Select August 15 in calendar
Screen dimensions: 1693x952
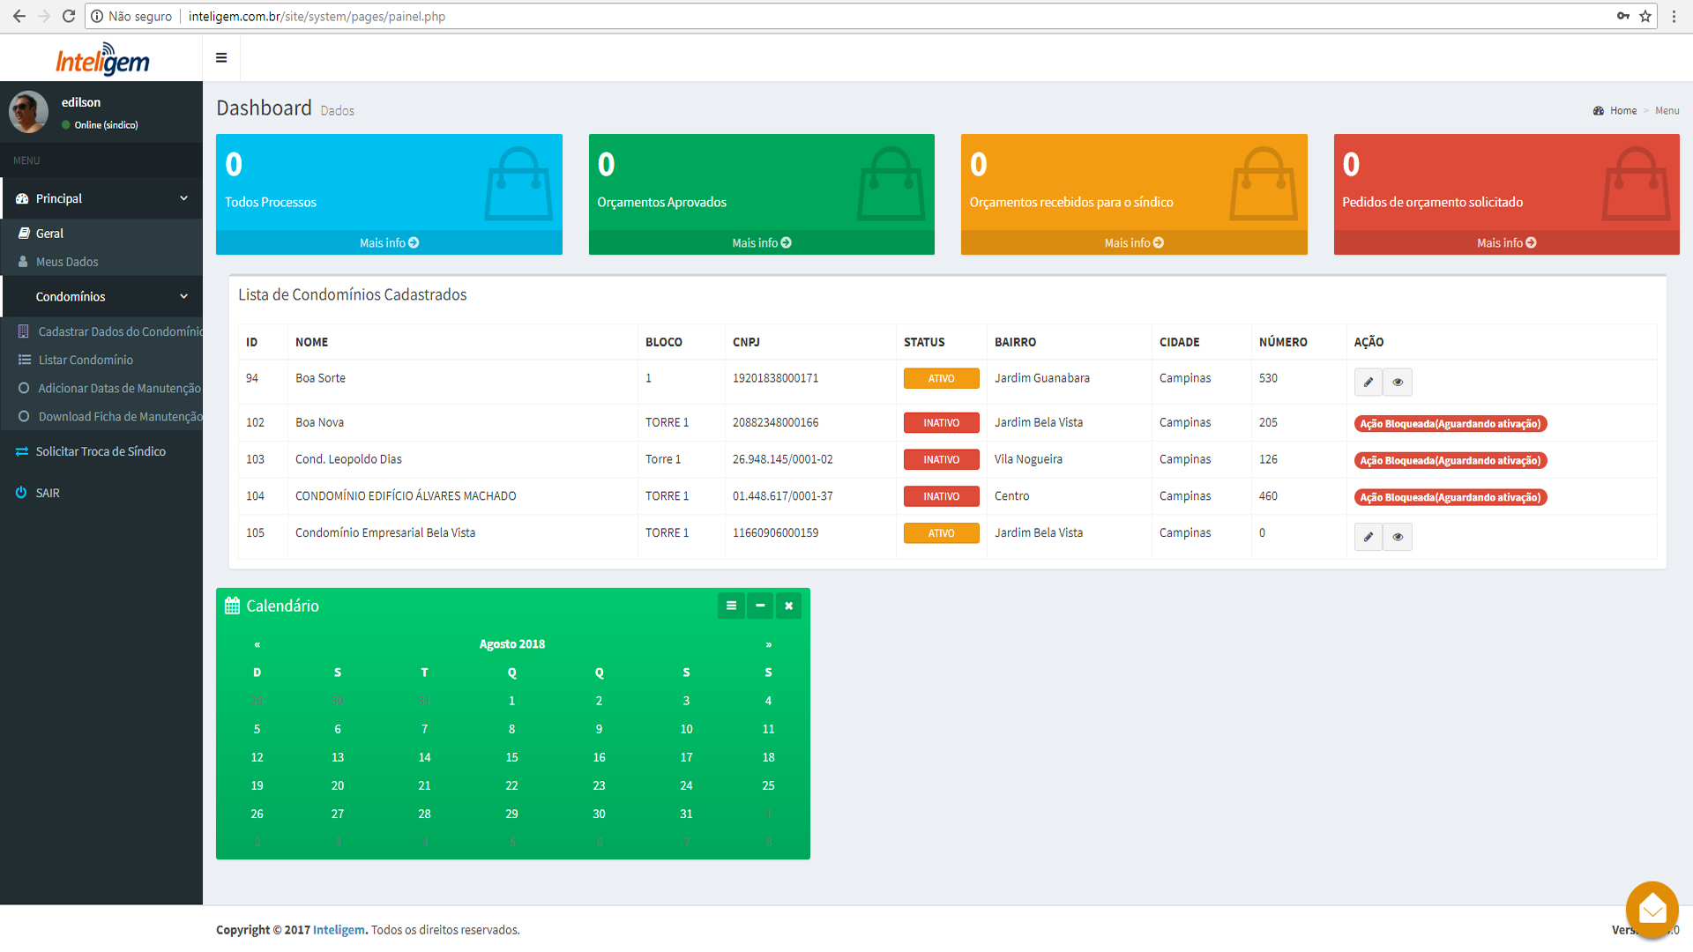pos(511,757)
